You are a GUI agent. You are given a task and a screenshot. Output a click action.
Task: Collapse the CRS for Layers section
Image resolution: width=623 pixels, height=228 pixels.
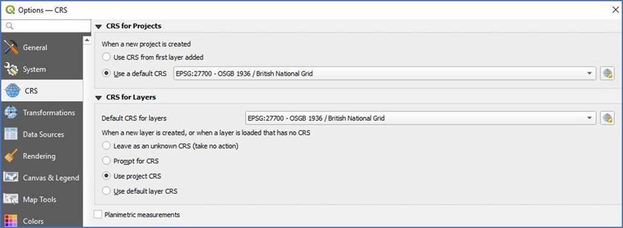click(98, 98)
